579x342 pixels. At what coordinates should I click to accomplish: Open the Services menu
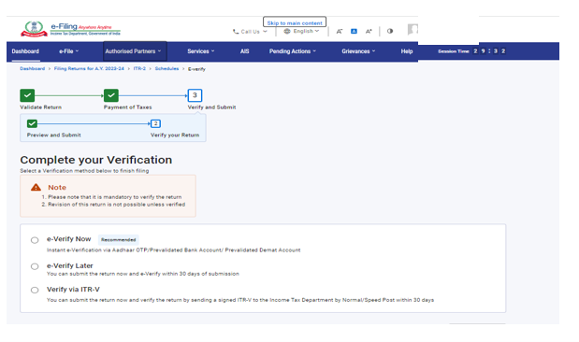point(200,51)
